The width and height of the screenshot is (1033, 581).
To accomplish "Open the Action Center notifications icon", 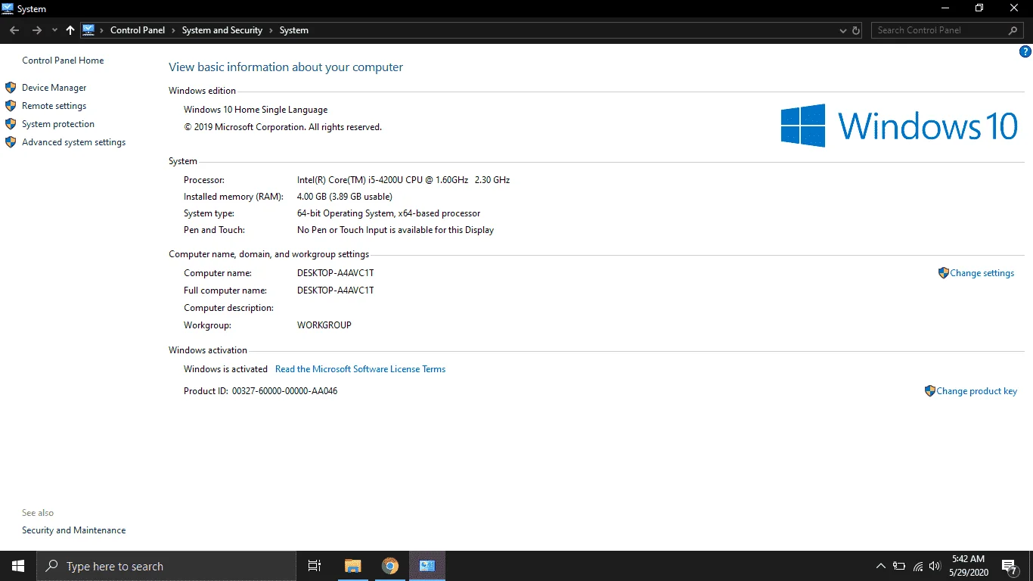I will [x=1010, y=566].
